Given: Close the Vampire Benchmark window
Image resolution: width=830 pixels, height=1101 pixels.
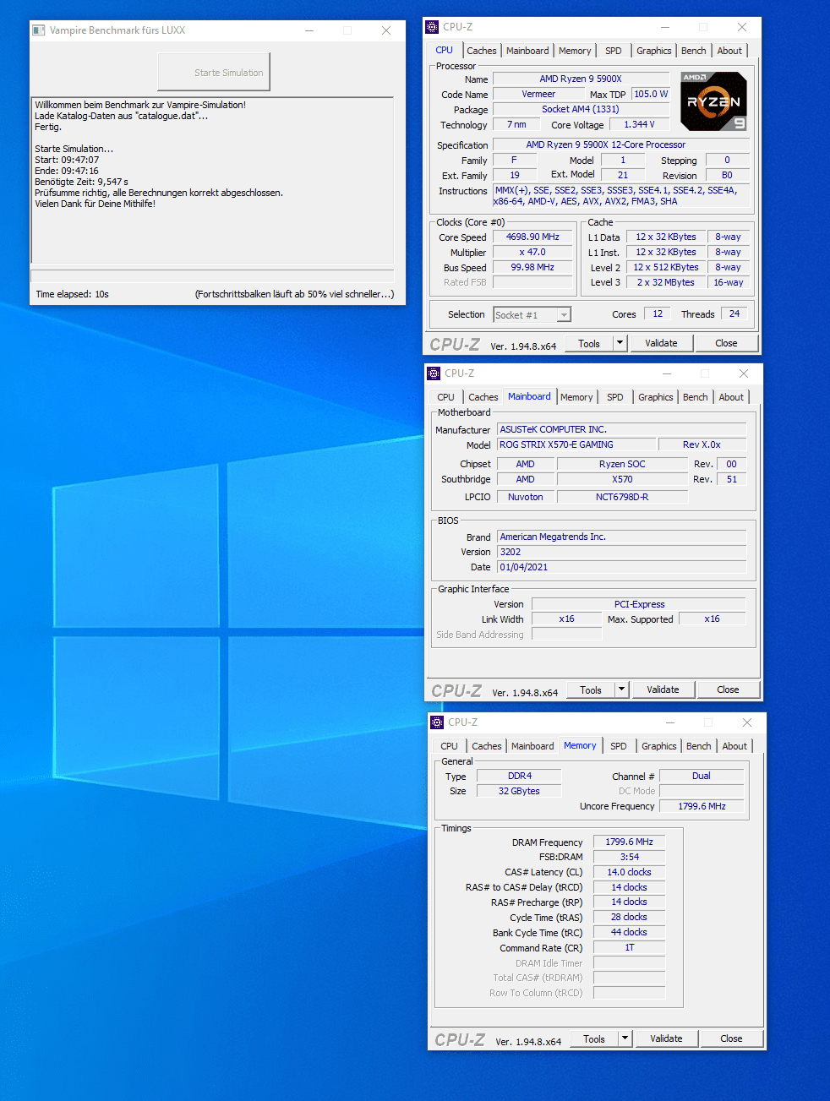Looking at the screenshot, I should (x=385, y=30).
